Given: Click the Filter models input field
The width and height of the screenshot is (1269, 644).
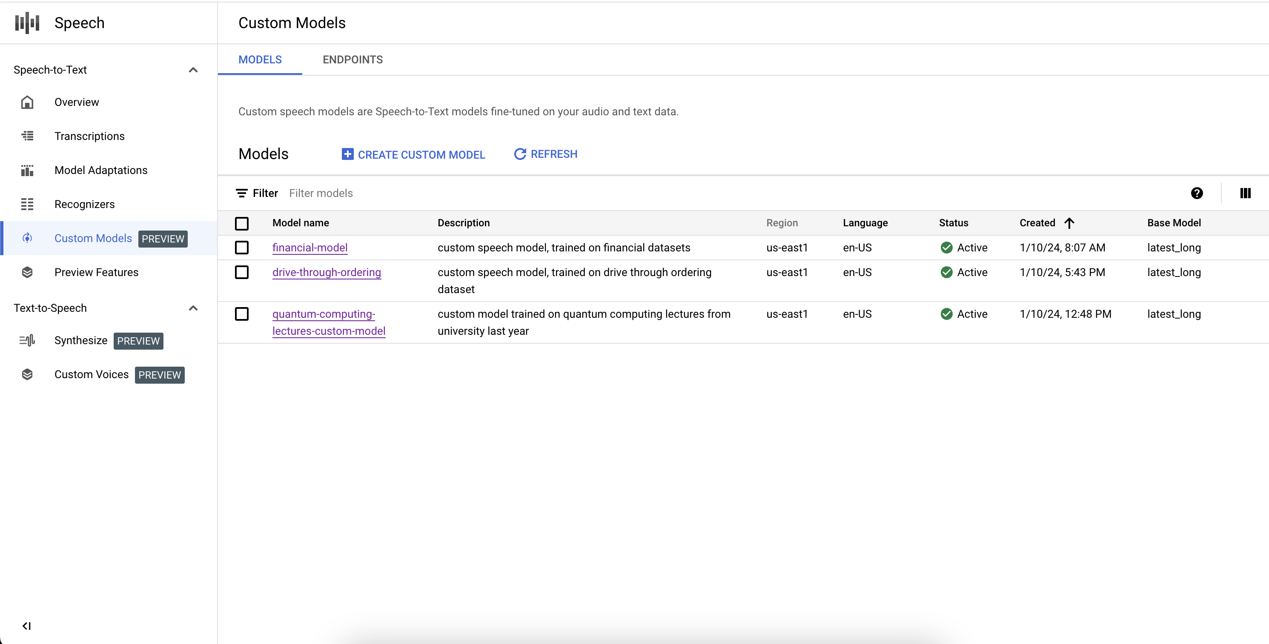Looking at the screenshot, I should 321,192.
